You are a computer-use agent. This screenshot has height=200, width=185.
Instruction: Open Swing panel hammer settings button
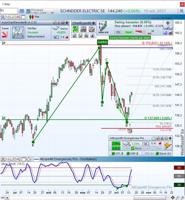tap(168, 28)
